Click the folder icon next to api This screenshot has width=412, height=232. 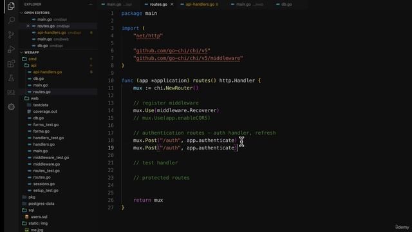26,66
